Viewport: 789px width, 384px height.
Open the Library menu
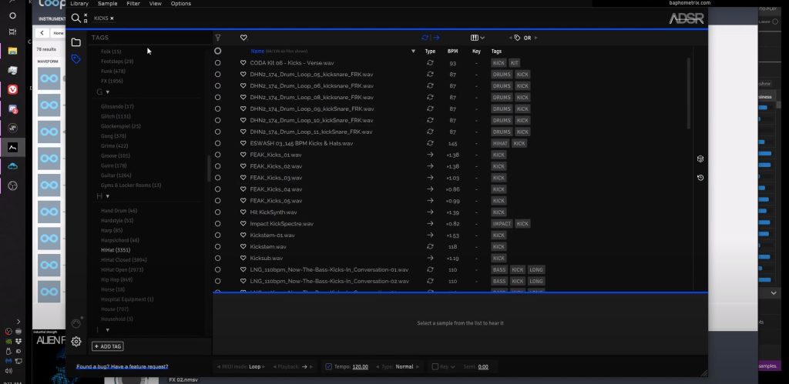[79, 4]
